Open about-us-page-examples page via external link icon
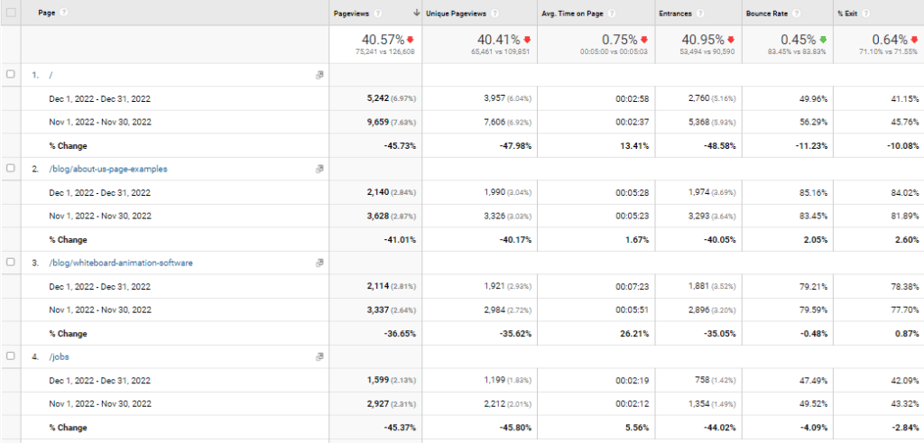The height and width of the screenshot is (443, 924). point(319,169)
